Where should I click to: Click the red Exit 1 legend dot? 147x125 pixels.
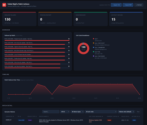tap(93, 39)
